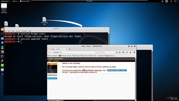
Task: Close the Xplico tab
Action: pyautogui.click(x=67, y=49)
